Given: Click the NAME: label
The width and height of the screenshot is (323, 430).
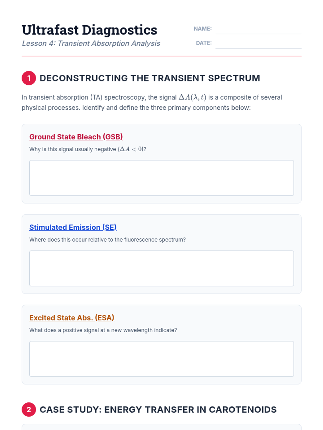Looking at the screenshot, I should 202,29.
